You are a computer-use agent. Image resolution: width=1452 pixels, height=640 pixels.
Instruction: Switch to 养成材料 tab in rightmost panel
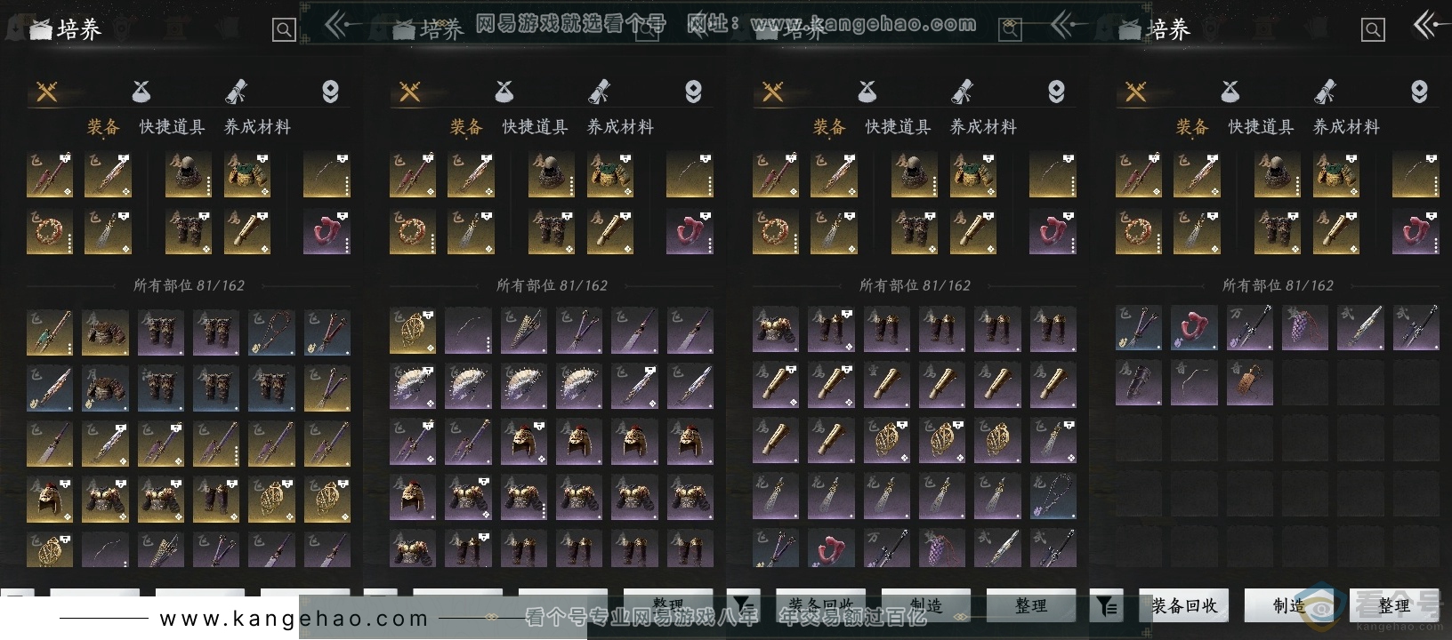coord(1346,127)
